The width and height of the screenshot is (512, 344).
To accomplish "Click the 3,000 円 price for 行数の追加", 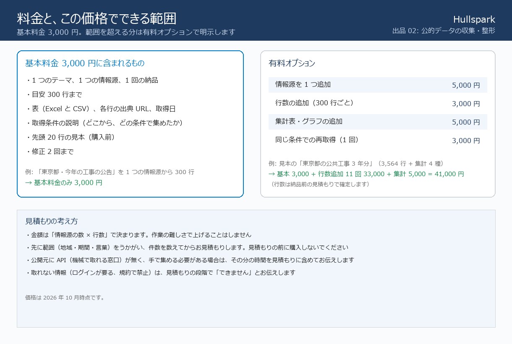I will pyautogui.click(x=466, y=104).
